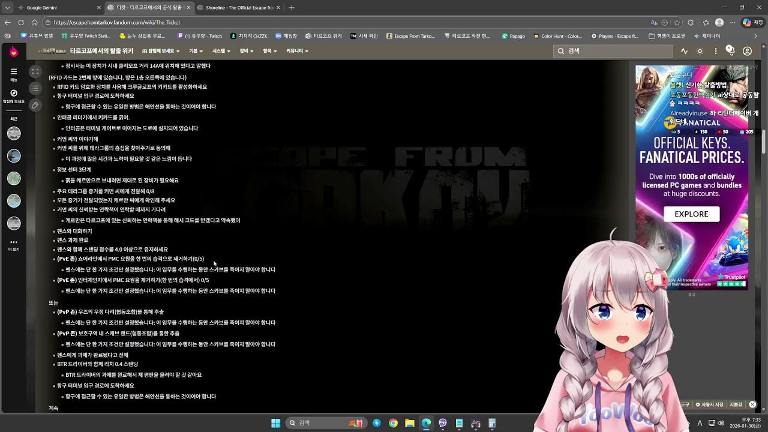
Task: Click the user profile avatar icon in wiki header
Action: 747,51
